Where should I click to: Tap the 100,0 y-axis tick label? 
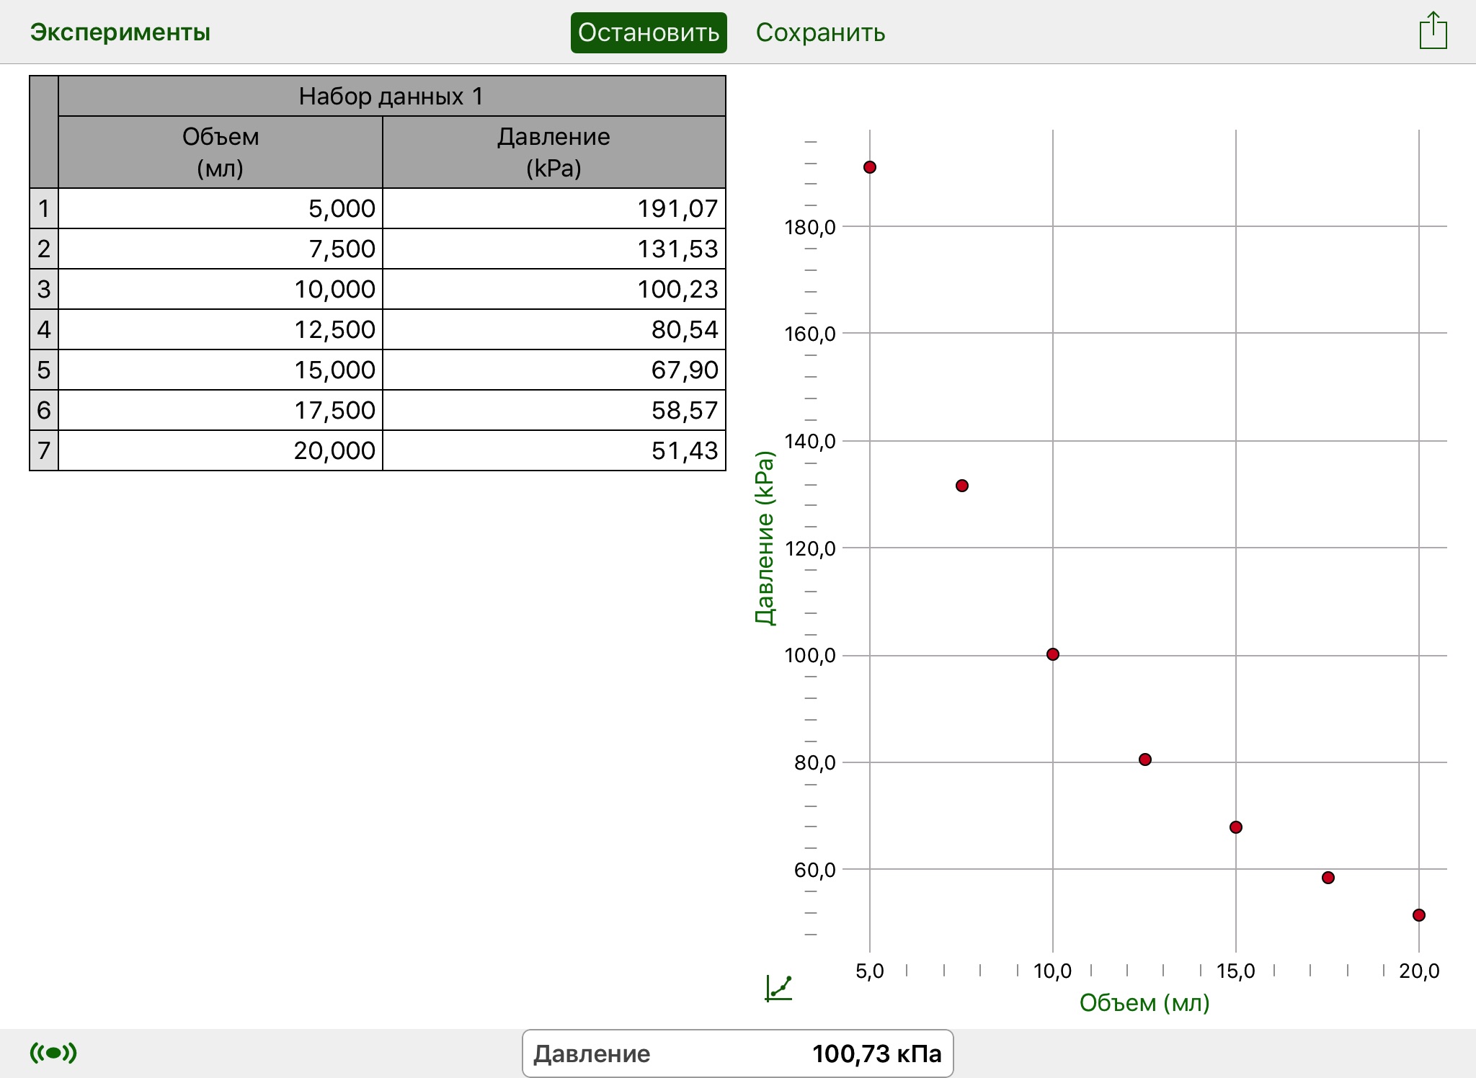[x=810, y=656]
